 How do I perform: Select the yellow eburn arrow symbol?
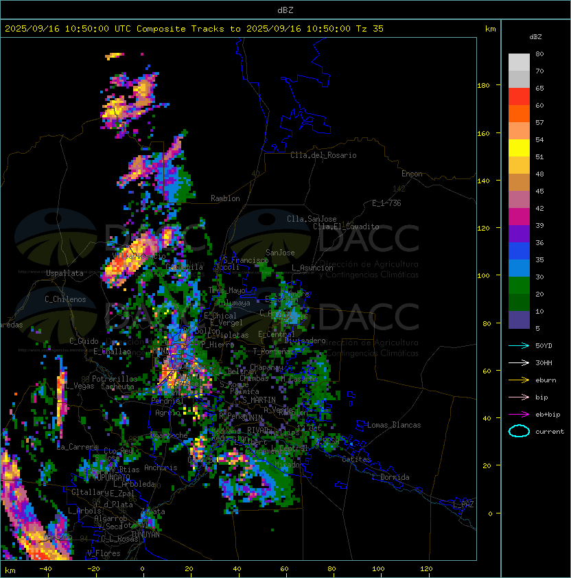tap(519, 380)
